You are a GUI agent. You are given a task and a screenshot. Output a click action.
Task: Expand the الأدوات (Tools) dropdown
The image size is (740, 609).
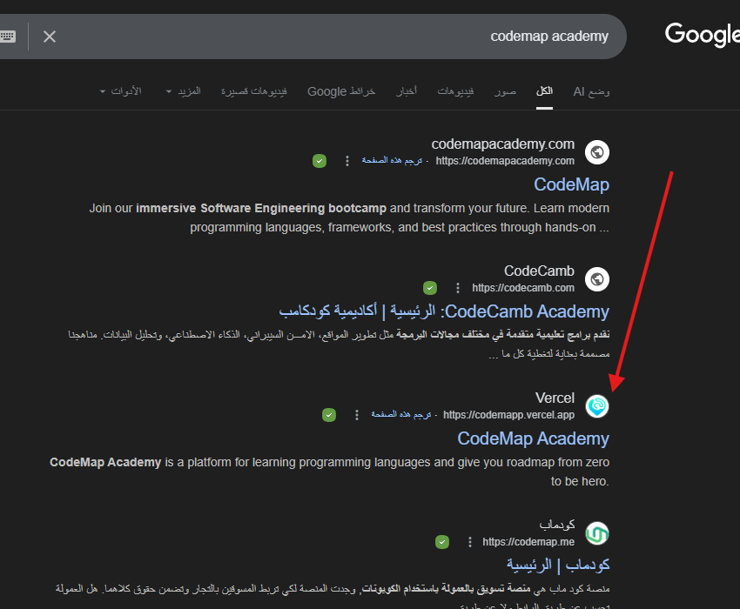point(121,91)
